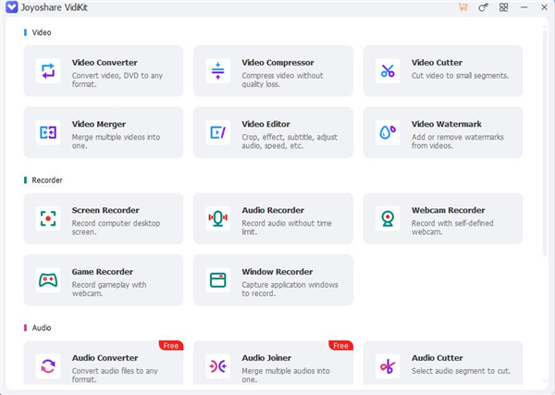Click the Video Converter icon

click(47, 70)
